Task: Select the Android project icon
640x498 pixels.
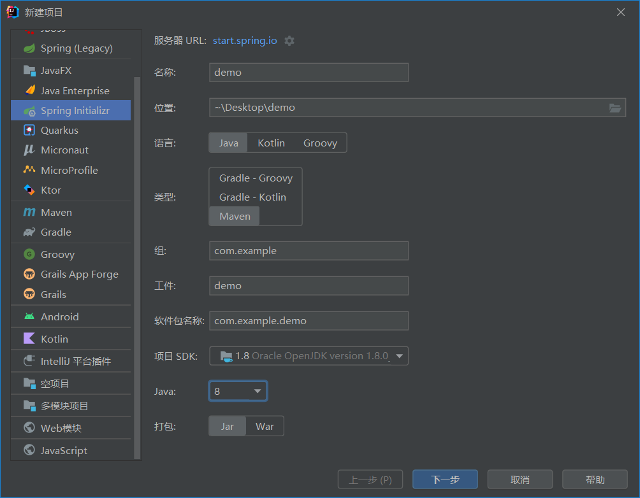Action: click(29, 317)
